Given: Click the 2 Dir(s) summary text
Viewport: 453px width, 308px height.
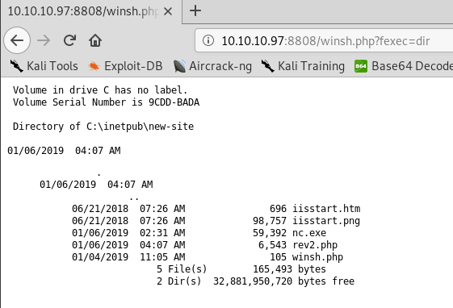Looking at the screenshot, I should (x=179, y=281).
